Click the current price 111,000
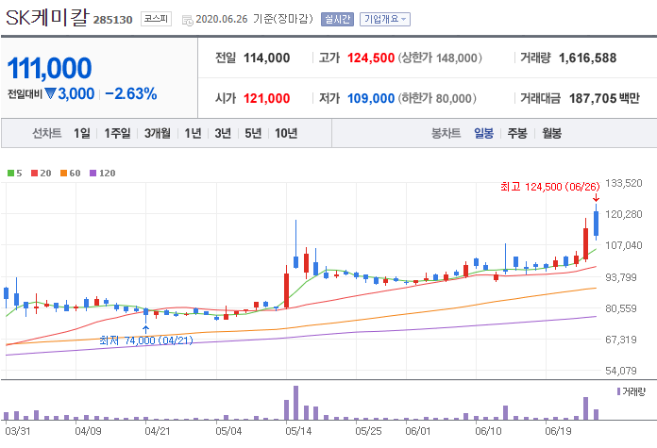This screenshot has width=657, height=448. click(x=49, y=68)
